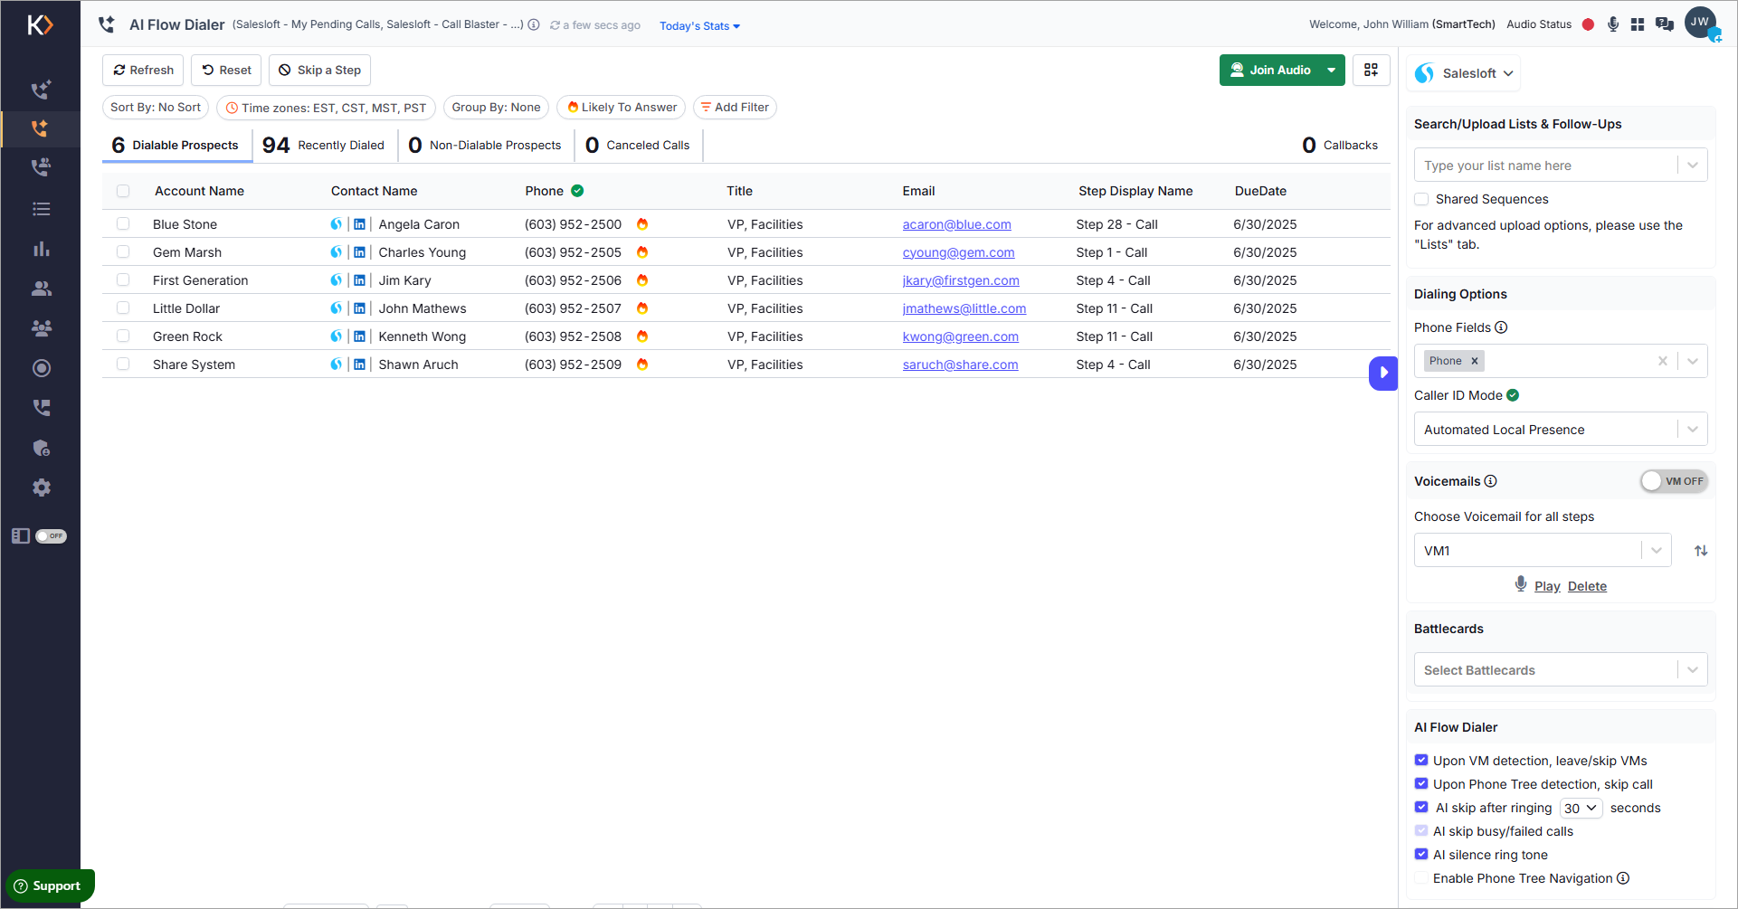Open the phone-with-arrow call icon in sidebar
The width and height of the screenshot is (1738, 909).
(41, 408)
